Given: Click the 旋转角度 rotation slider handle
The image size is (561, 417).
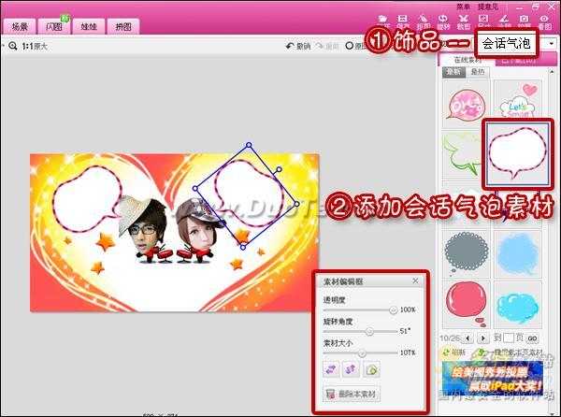Looking at the screenshot, I should point(369,331).
